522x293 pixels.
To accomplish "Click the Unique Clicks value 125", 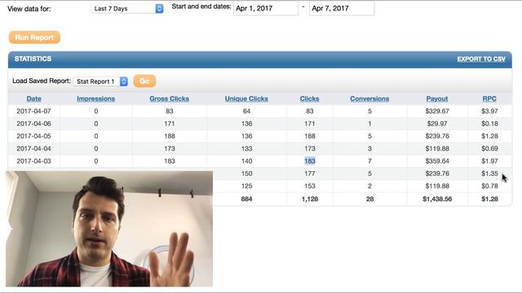I will point(246,186).
